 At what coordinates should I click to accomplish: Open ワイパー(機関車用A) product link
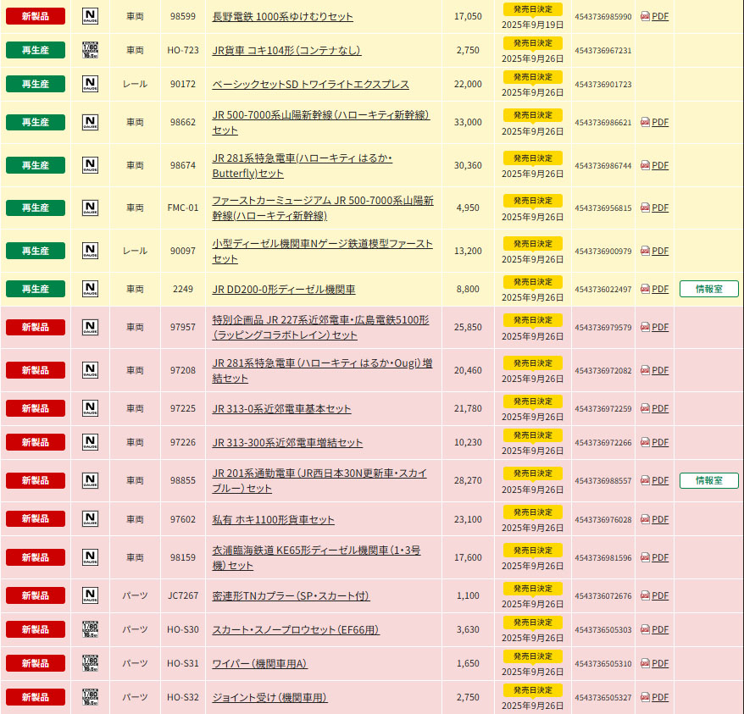point(259,664)
